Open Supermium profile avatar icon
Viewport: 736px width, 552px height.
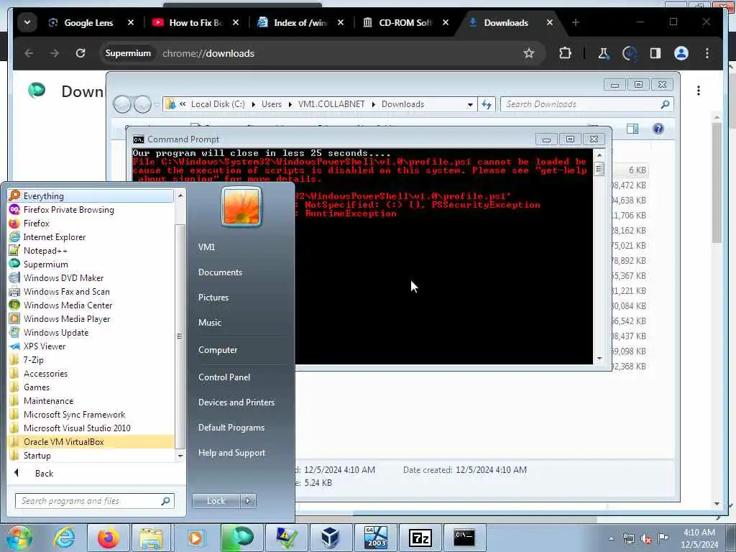681,53
